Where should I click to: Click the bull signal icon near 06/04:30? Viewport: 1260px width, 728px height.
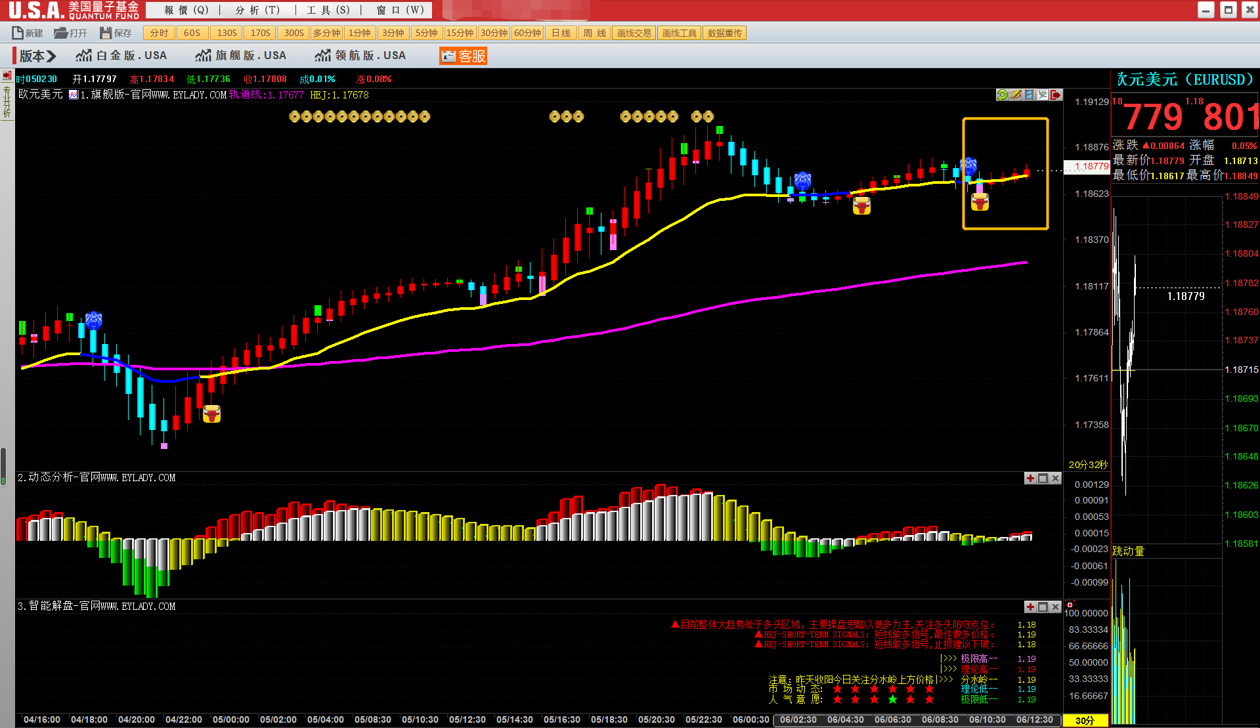click(861, 206)
